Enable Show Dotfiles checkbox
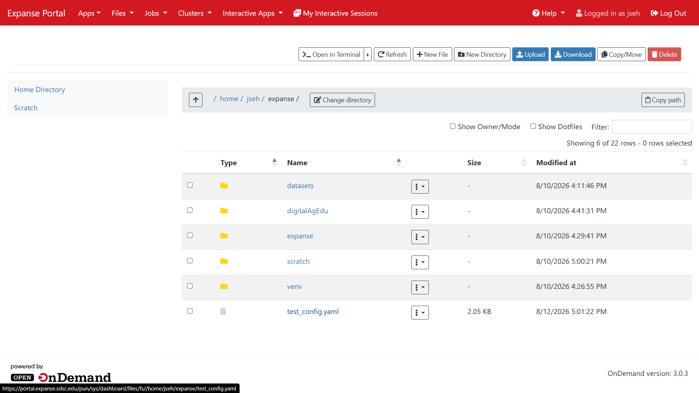This screenshot has width=699, height=393. point(533,126)
